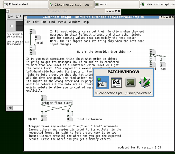Click the 'square' comment label
Viewport: 175px width, 154px height.
tap(32, 119)
